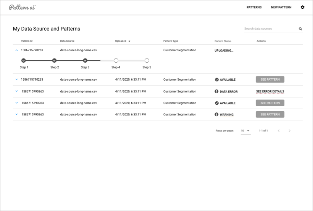Image resolution: width=313 pixels, height=211 pixels.
Task: Expand the Warning row chevron
Action: (x=16, y=114)
